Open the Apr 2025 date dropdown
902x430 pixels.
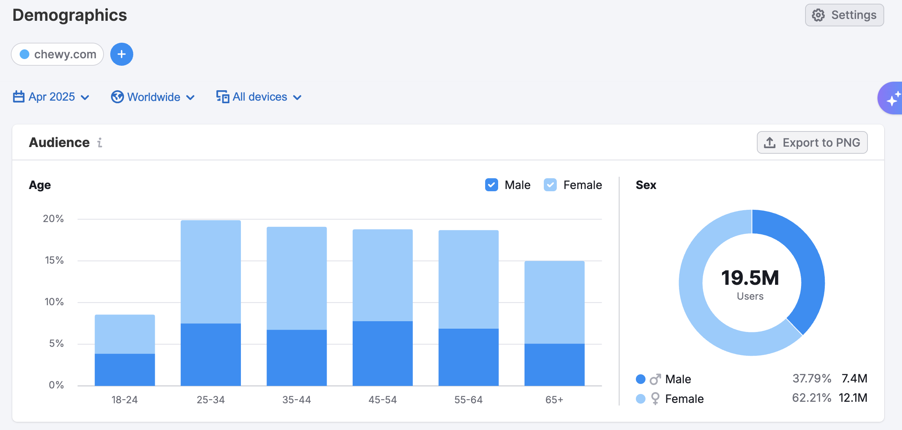click(52, 97)
